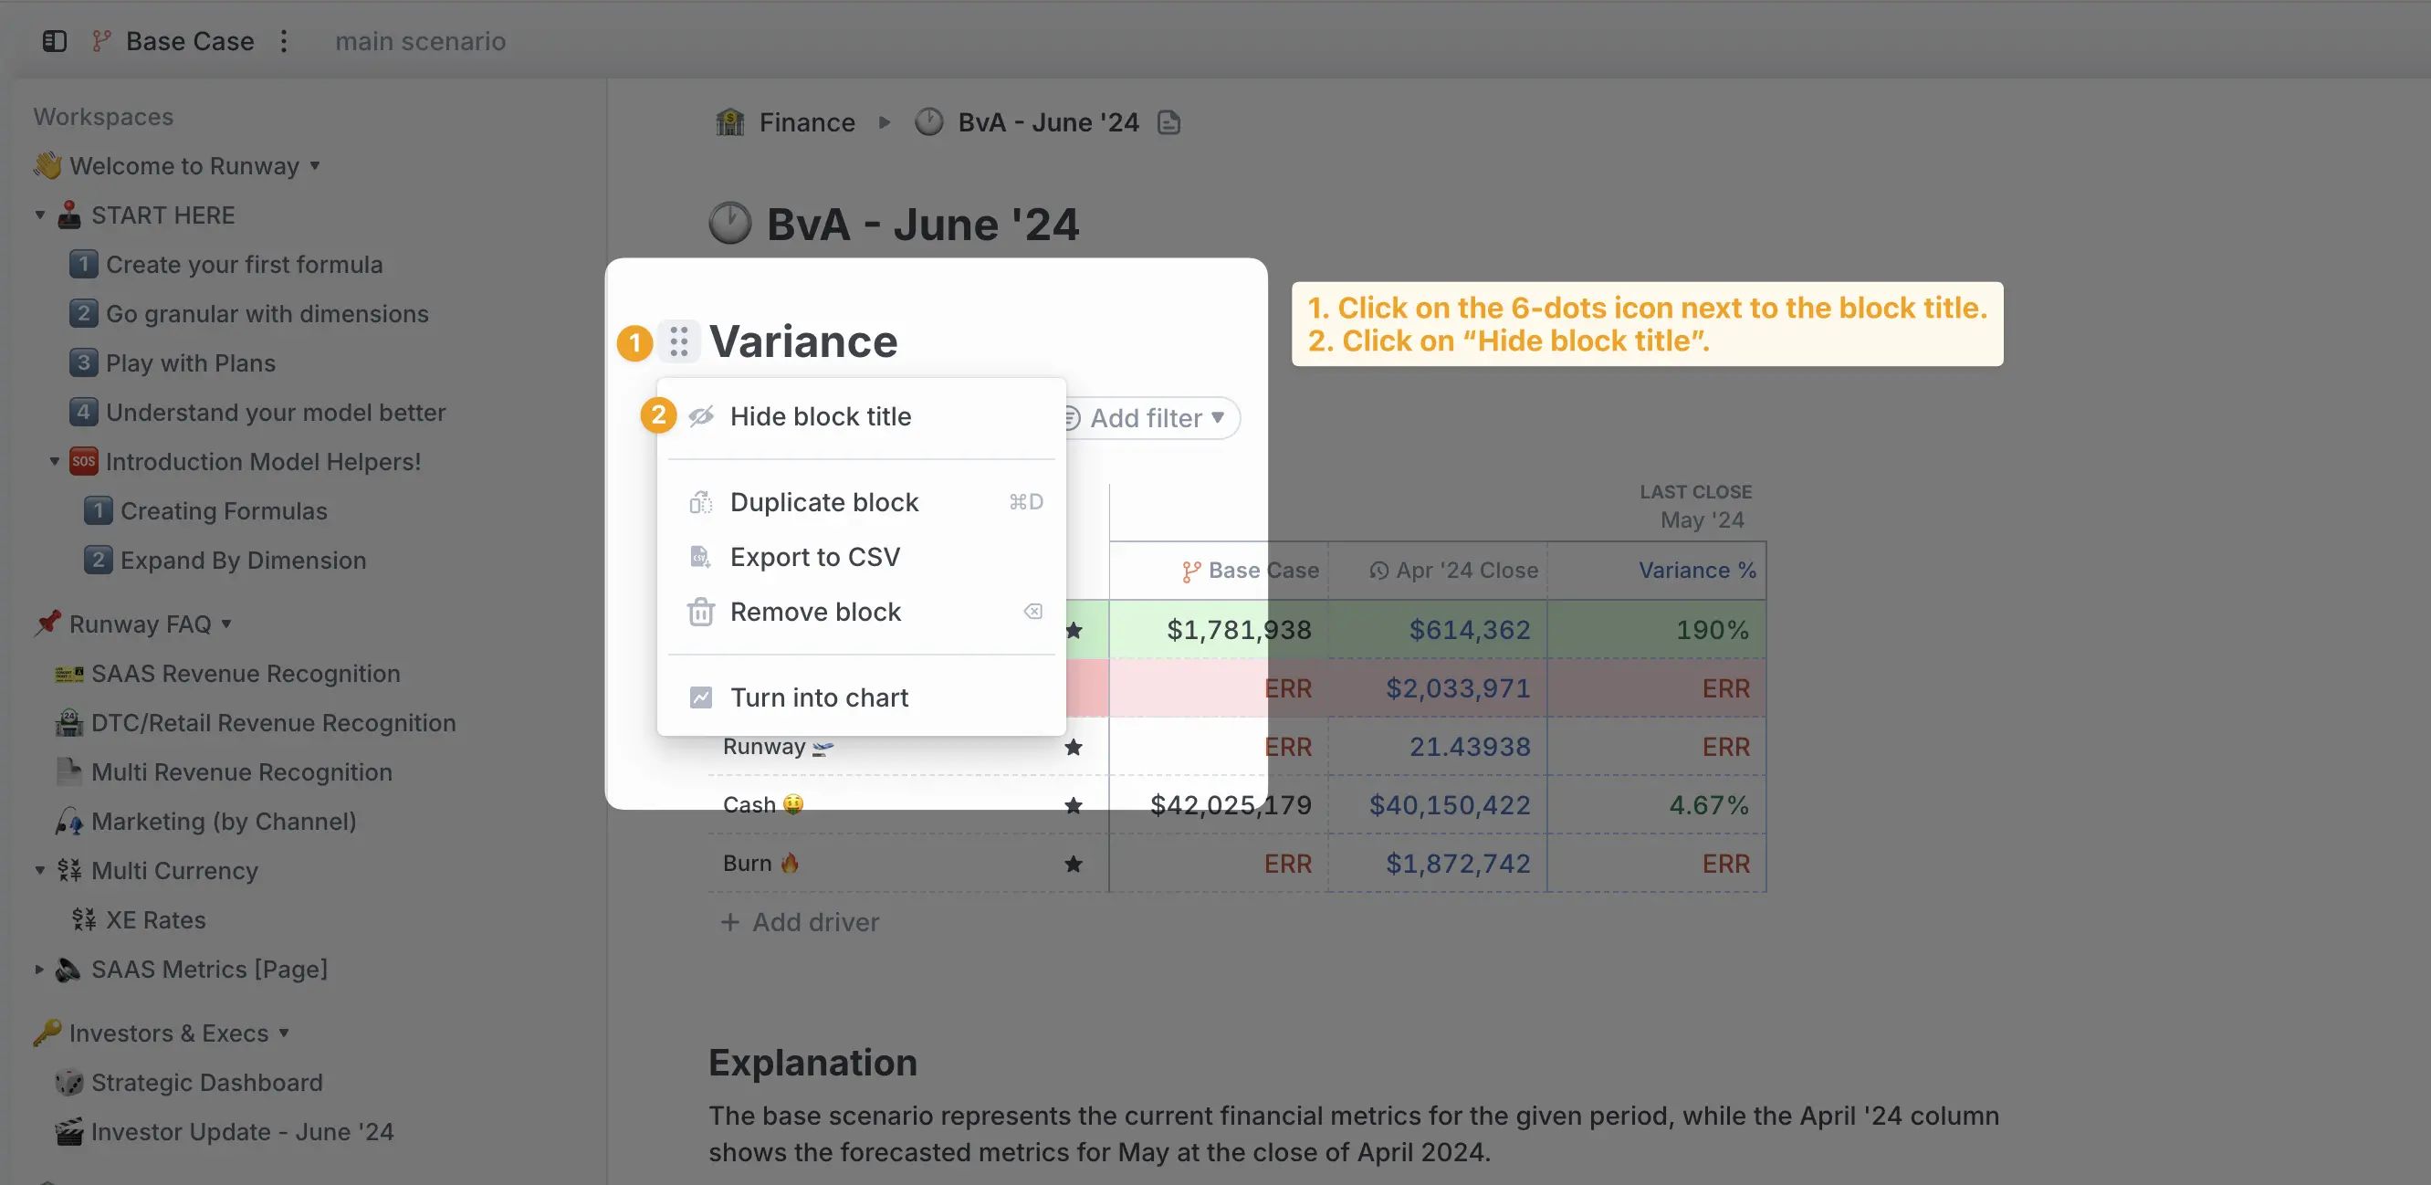Click the Variance block title
Viewport: 2431px width, 1185px height.
tap(803, 341)
